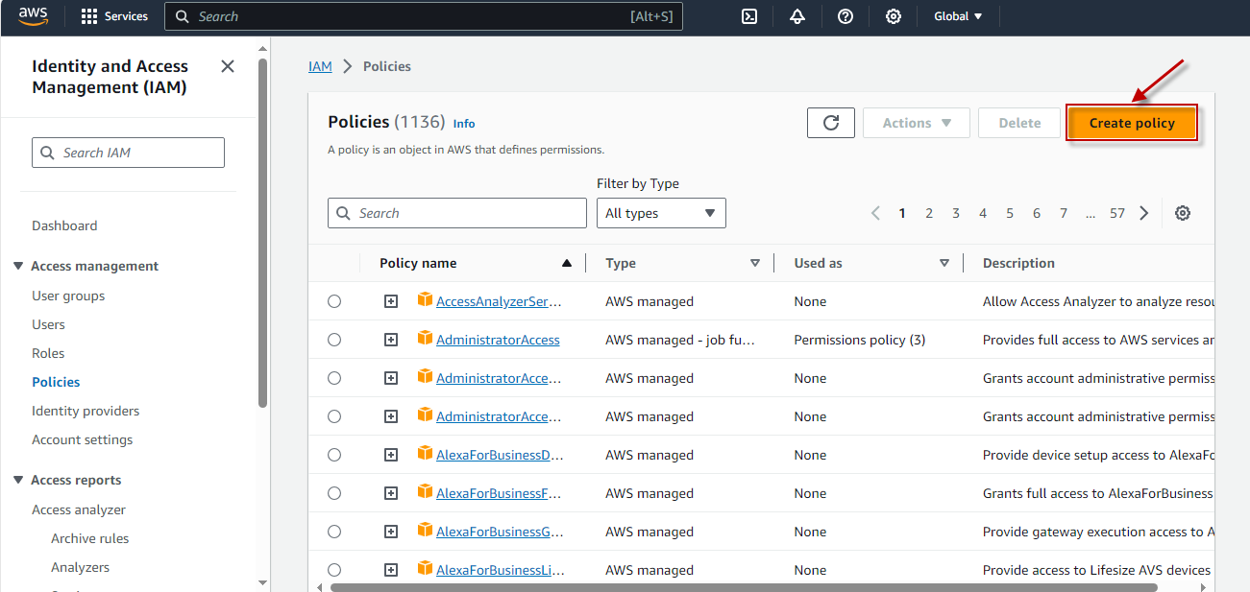Collapse the Access reports section
Image resolution: width=1250 pixels, height=592 pixels.
coord(18,480)
